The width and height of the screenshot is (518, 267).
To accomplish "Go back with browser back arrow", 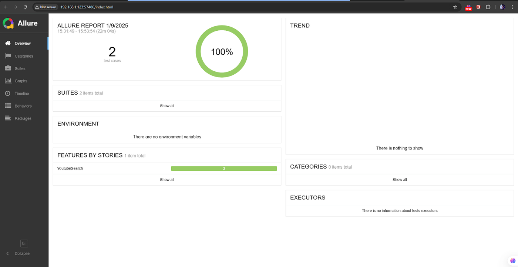I will point(6,7).
